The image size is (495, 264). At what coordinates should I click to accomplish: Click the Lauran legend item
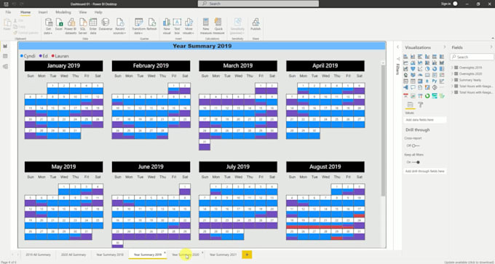point(60,56)
